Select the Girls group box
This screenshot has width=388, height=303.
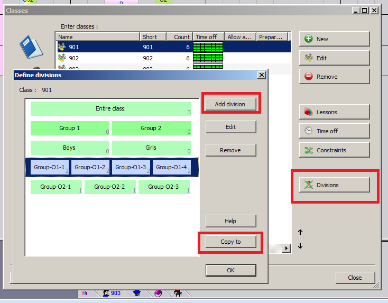point(151,148)
